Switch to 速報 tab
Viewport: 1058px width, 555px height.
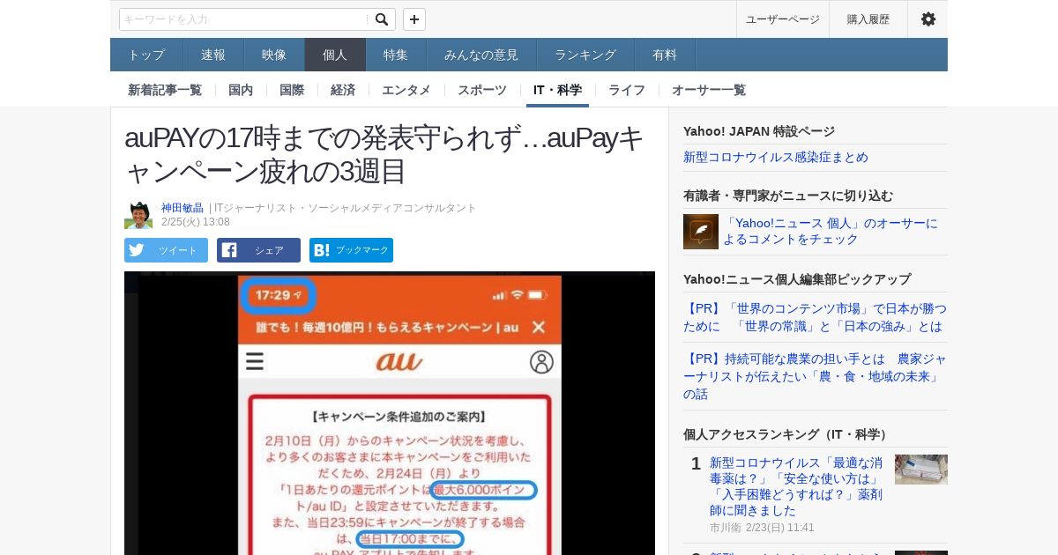click(x=213, y=55)
